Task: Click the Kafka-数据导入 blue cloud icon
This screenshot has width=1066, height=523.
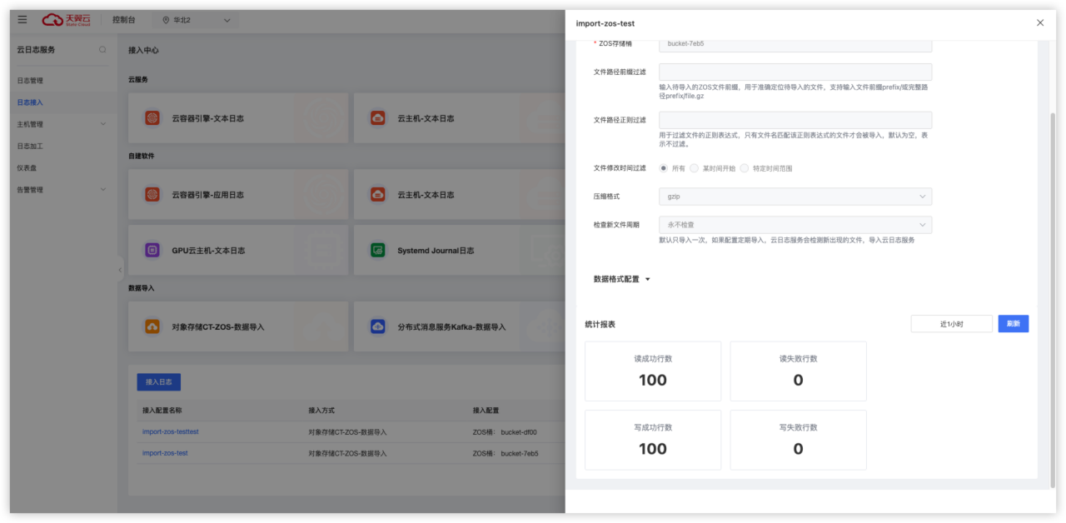Action: click(378, 327)
